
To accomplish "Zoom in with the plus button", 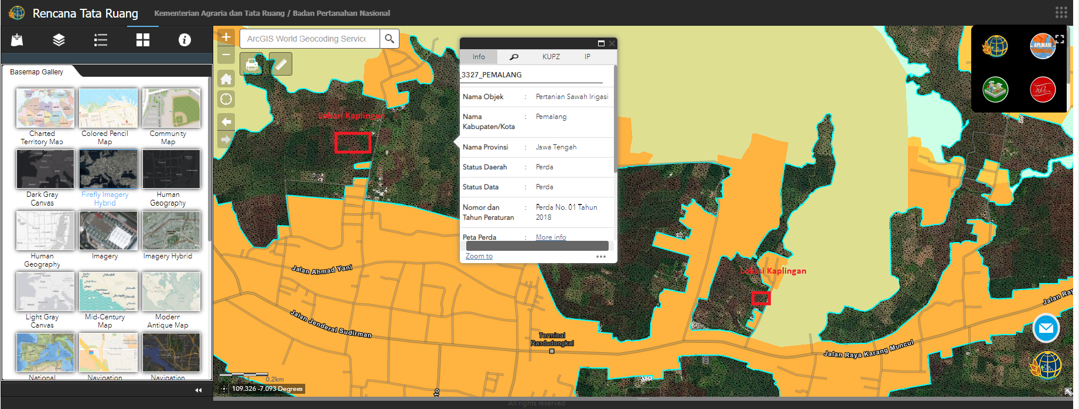I will coord(226,38).
